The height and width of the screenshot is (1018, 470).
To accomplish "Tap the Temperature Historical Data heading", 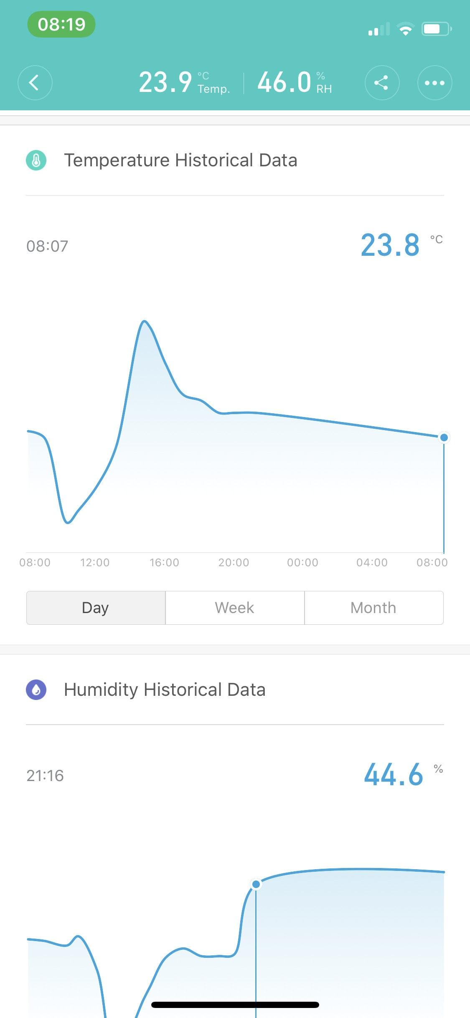I will (180, 160).
